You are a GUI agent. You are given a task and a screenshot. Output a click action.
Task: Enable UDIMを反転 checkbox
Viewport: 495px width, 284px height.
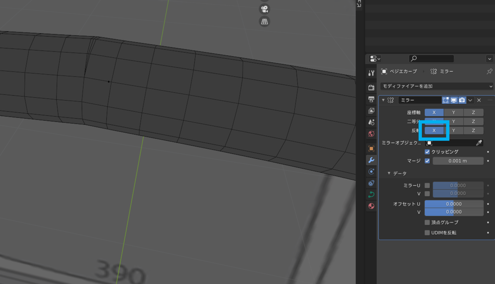(x=427, y=232)
